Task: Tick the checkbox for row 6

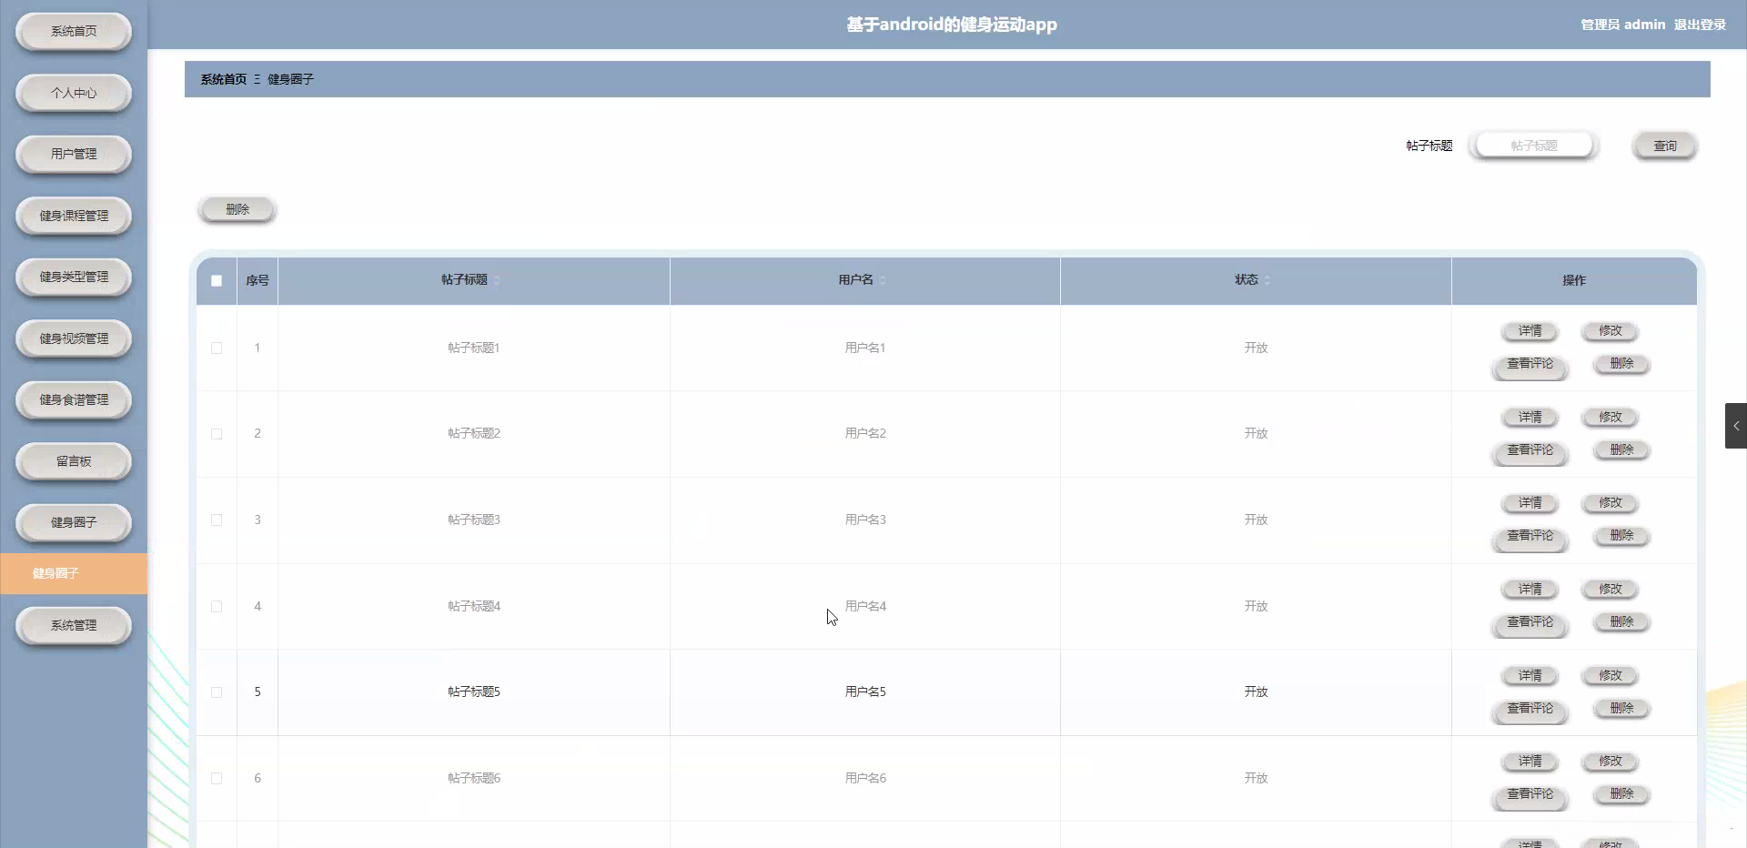Action: point(217,778)
